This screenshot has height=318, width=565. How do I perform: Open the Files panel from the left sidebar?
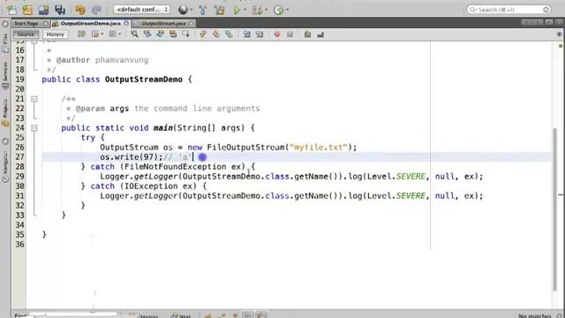(5, 43)
